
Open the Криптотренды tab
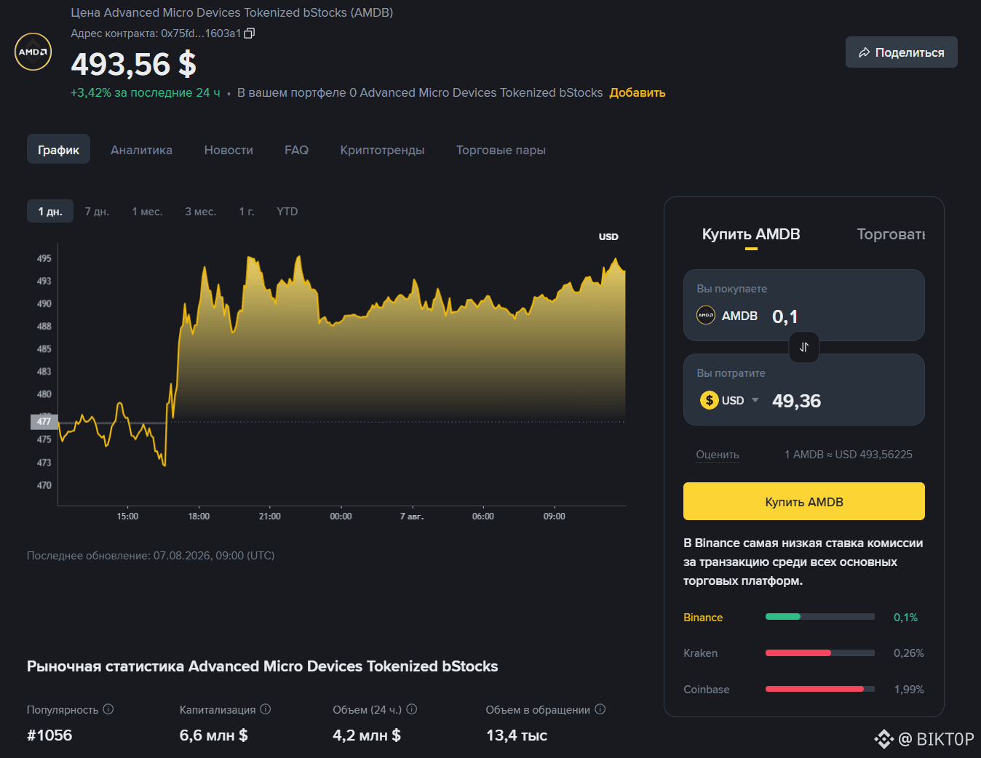point(383,150)
